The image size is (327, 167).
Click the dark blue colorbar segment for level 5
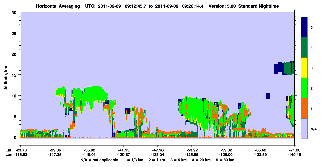point(304,27)
